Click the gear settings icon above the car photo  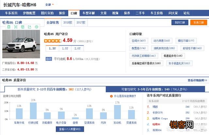[x=36, y=27]
